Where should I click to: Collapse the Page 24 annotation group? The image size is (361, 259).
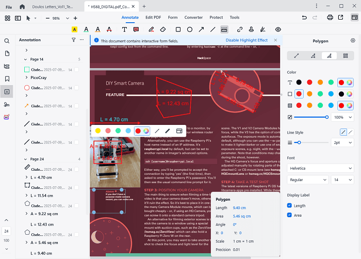point(26,159)
